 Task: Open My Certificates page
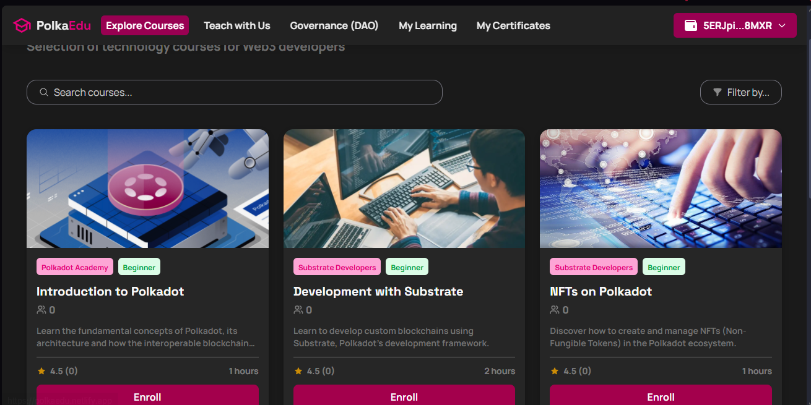point(513,25)
